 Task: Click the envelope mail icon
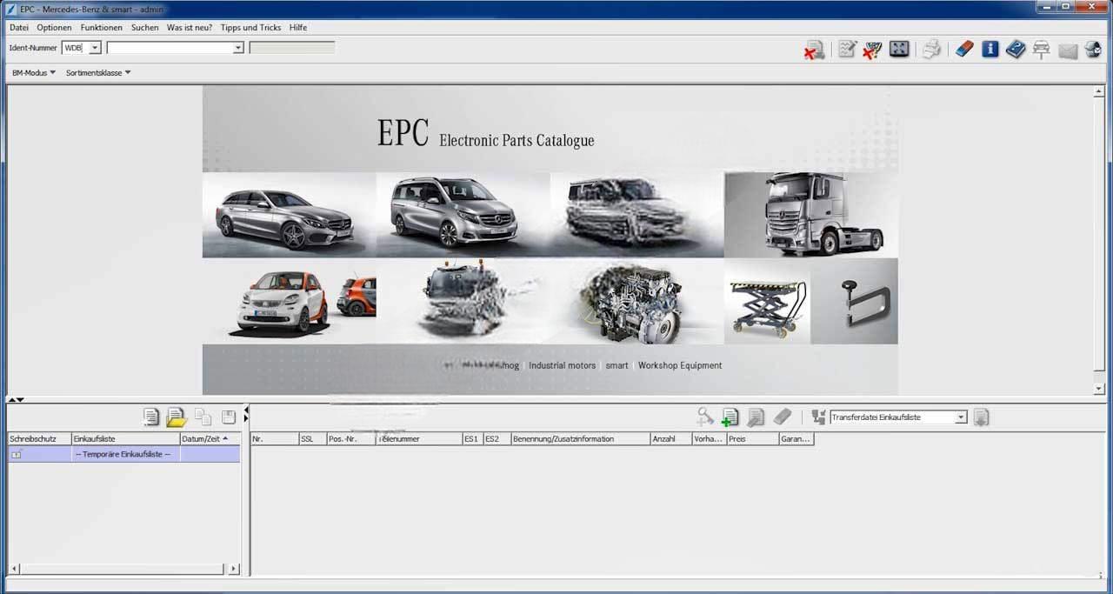(1068, 50)
